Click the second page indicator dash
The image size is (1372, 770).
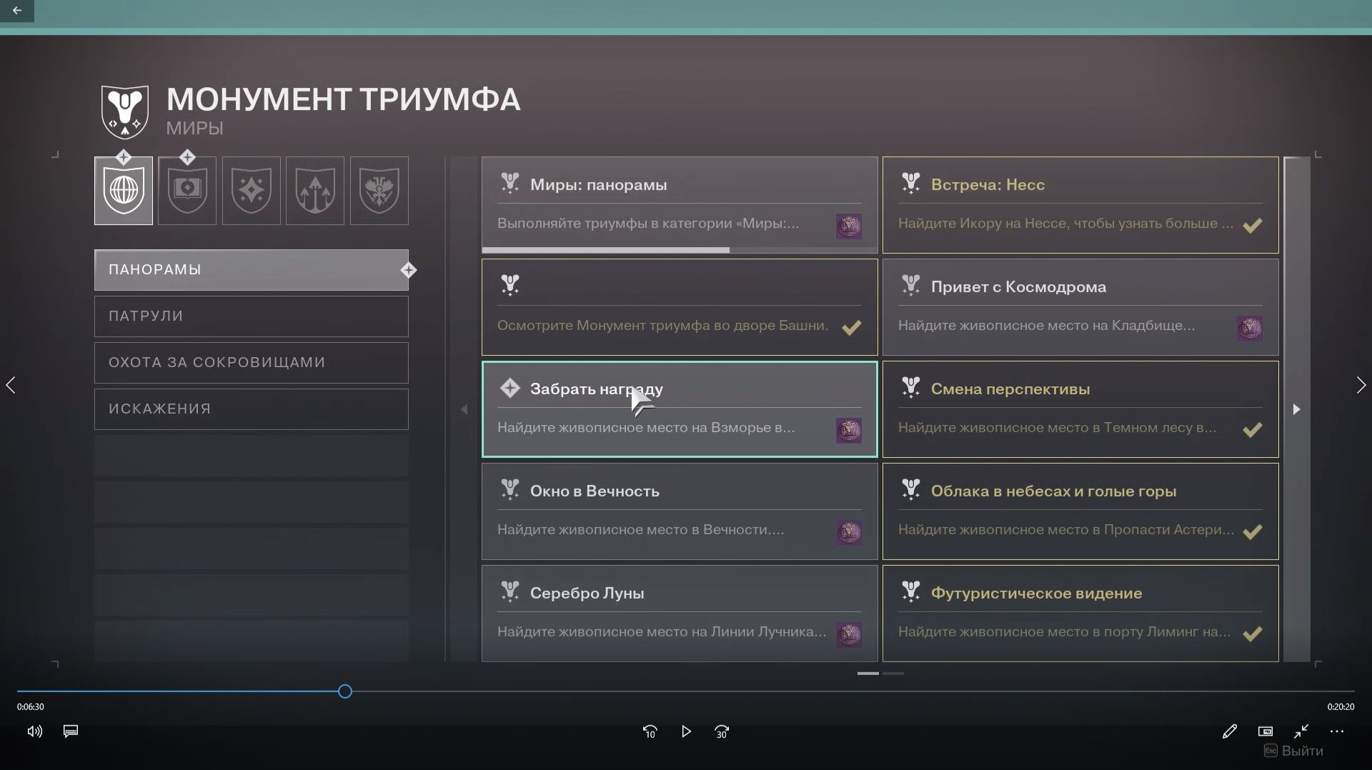click(893, 673)
